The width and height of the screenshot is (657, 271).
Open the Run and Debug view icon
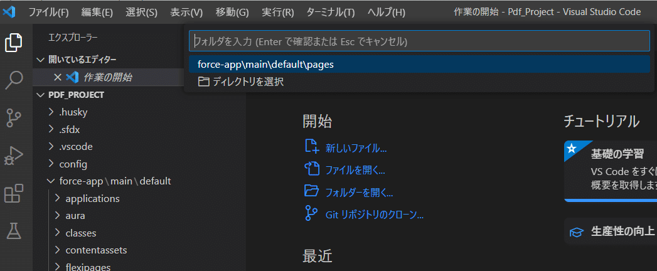(x=14, y=156)
